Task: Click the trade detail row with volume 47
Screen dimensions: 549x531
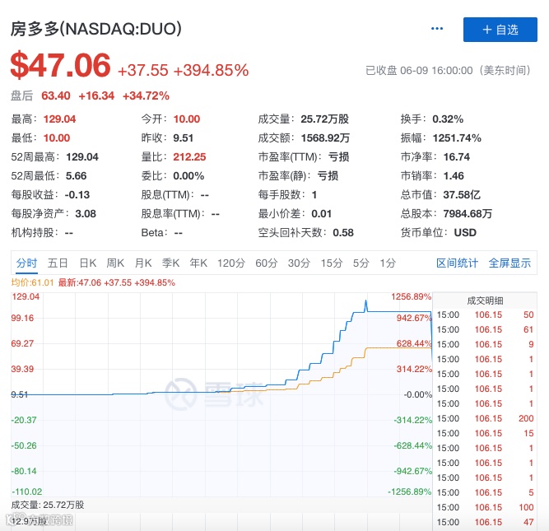Action: [485, 522]
